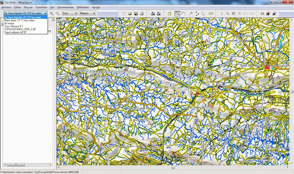Save the map with the floppy disk icon

click(x=136, y=14)
